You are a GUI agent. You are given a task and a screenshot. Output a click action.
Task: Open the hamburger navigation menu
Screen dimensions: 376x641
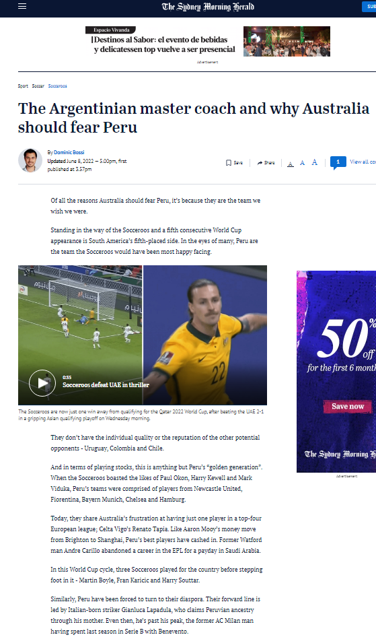pos(22,6)
